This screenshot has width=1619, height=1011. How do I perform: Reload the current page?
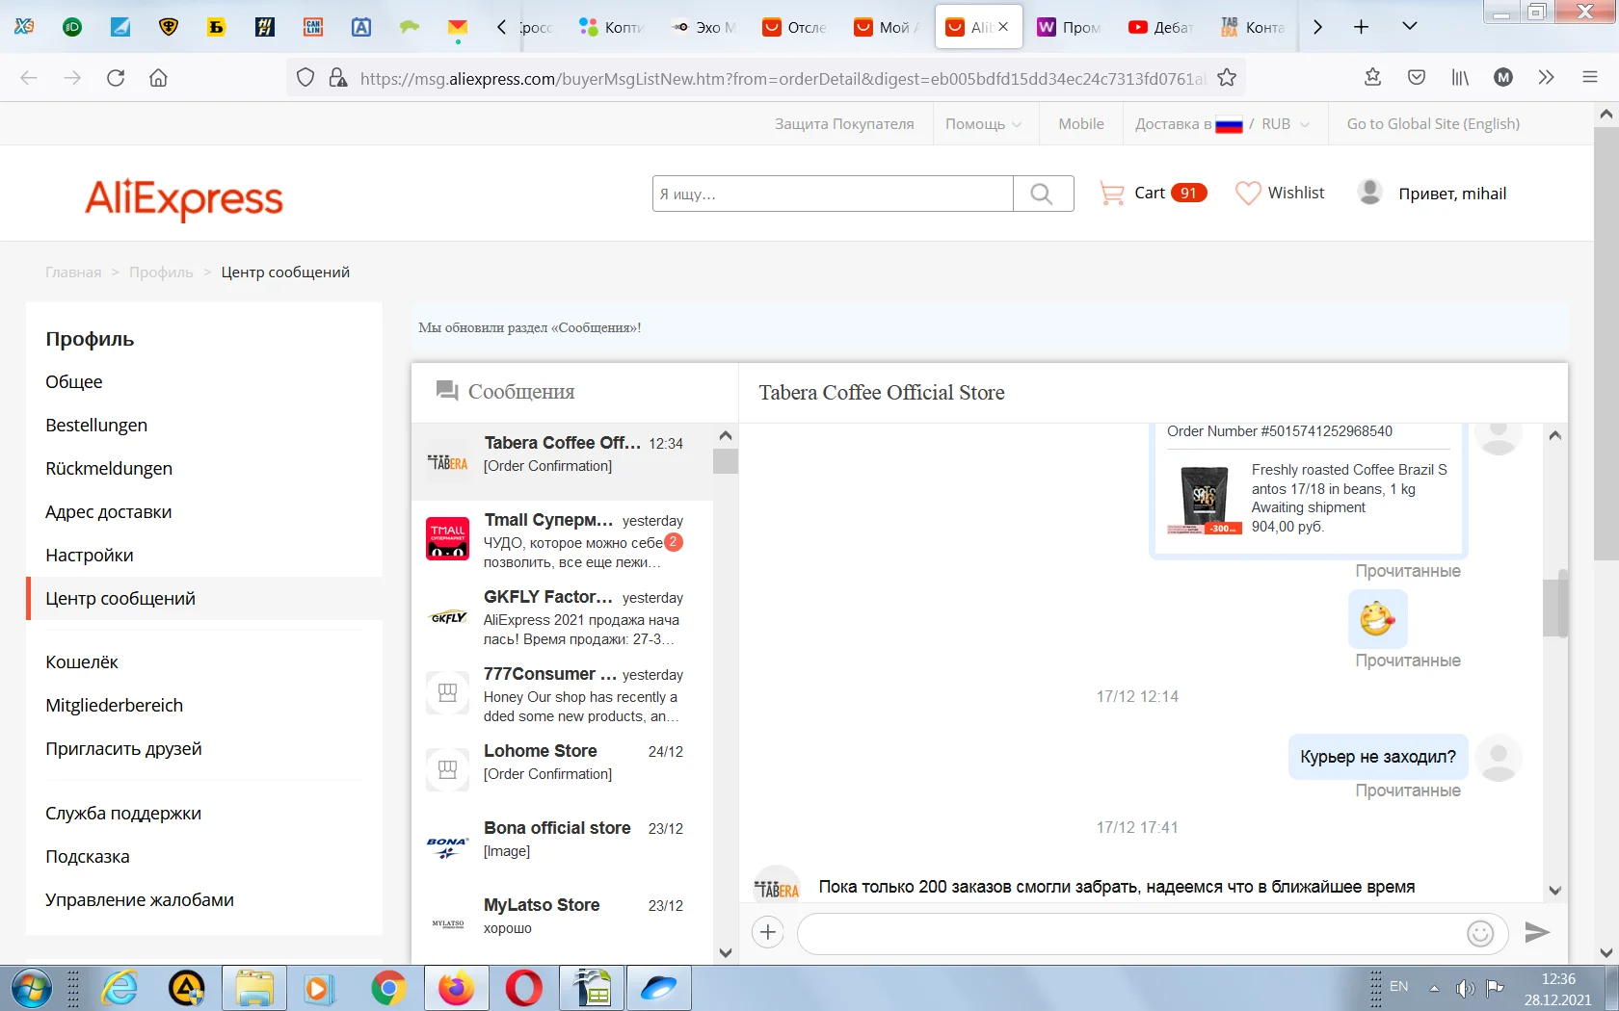[x=116, y=78]
